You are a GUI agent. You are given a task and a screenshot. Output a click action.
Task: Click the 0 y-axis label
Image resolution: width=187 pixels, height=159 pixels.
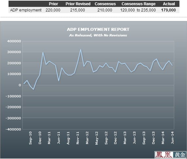click(x=20, y=85)
